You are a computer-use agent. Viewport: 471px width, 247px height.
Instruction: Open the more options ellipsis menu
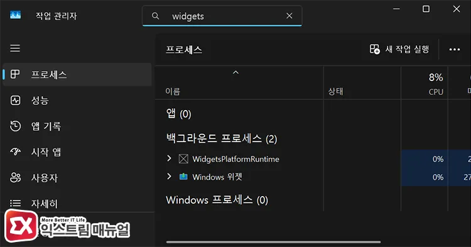click(455, 50)
